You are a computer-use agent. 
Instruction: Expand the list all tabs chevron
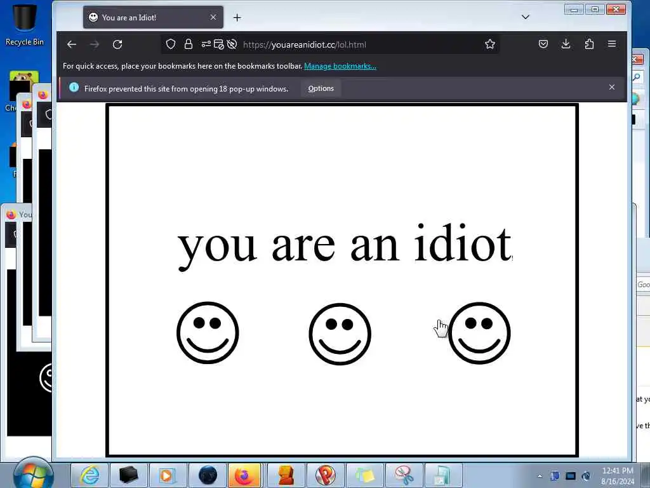(525, 17)
